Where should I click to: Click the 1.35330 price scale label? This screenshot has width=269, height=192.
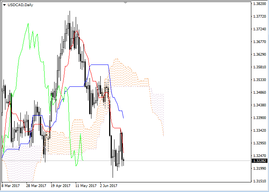coord(259,80)
